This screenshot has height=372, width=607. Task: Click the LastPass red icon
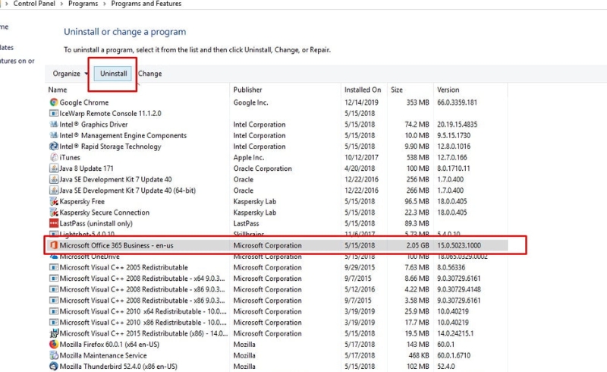click(54, 224)
